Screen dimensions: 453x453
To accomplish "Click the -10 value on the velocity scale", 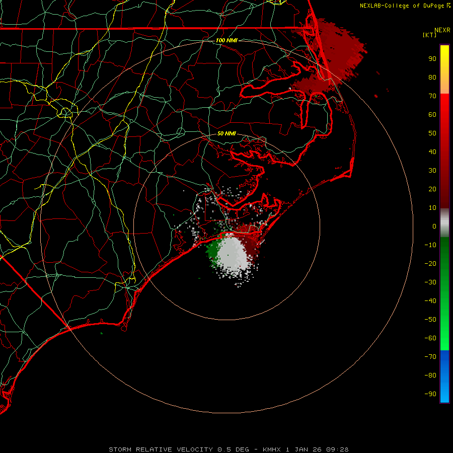I will (x=430, y=245).
